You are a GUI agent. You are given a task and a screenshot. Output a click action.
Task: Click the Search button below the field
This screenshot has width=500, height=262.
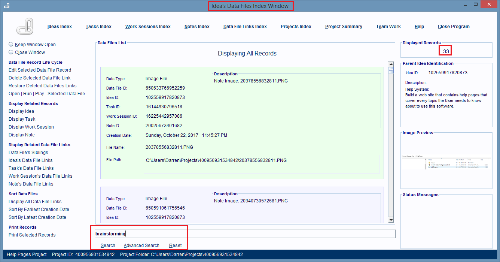click(x=108, y=246)
